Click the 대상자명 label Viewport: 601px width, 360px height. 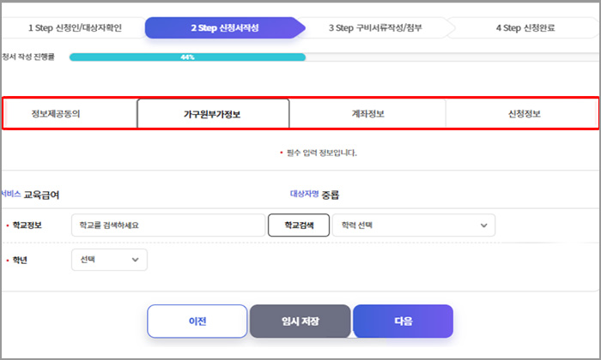304,194
